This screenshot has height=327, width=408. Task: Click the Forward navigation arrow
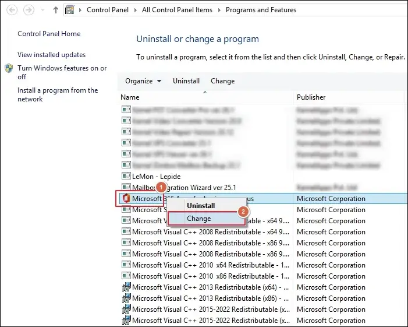[29, 10]
